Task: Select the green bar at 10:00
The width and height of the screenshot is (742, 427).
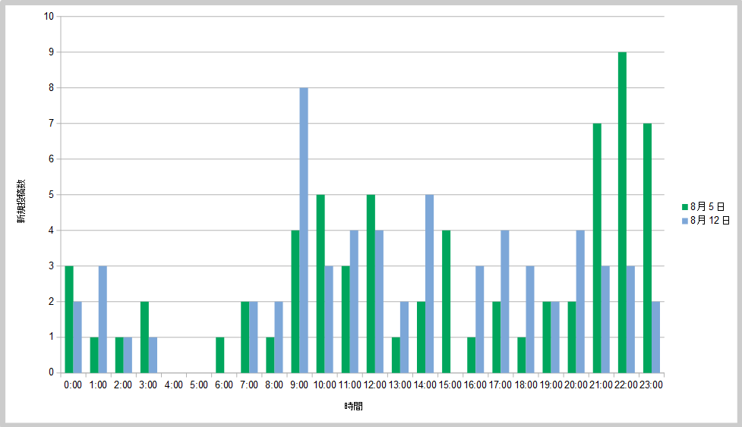Action: click(x=320, y=284)
